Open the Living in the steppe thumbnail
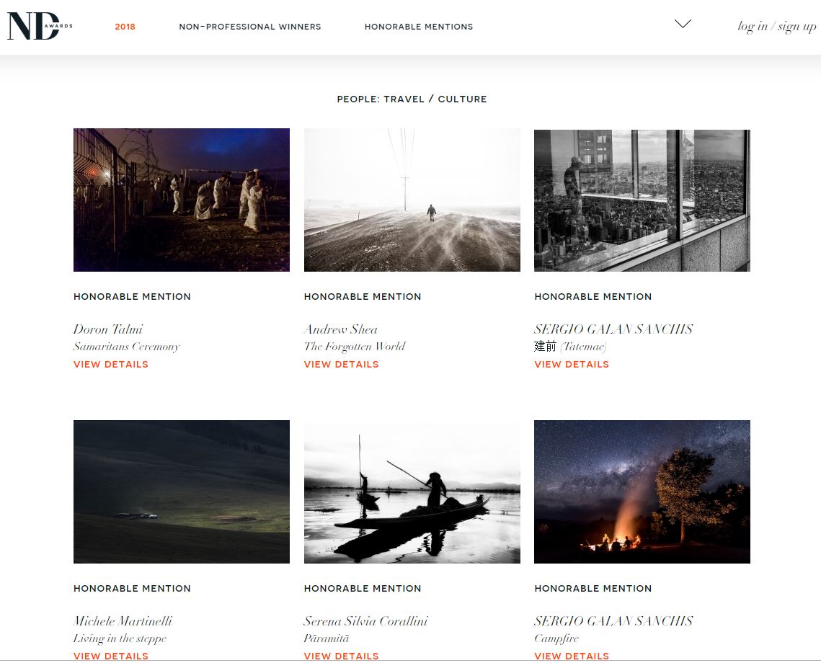Image resolution: width=821 pixels, height=663 pixels. point(182,491)
